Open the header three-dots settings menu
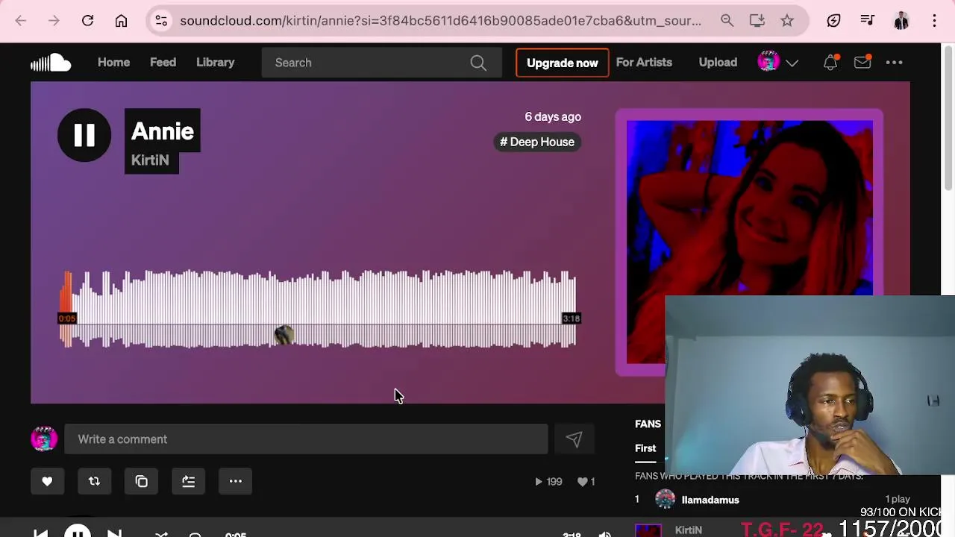 click(x=894, y=63)
